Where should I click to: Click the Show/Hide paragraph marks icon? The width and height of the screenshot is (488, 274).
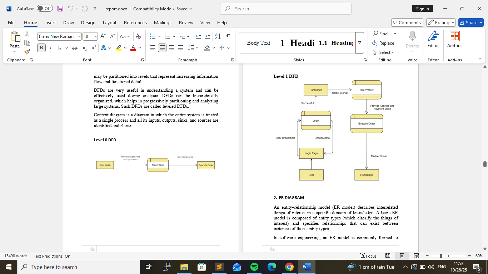click(x=228, y=36)
